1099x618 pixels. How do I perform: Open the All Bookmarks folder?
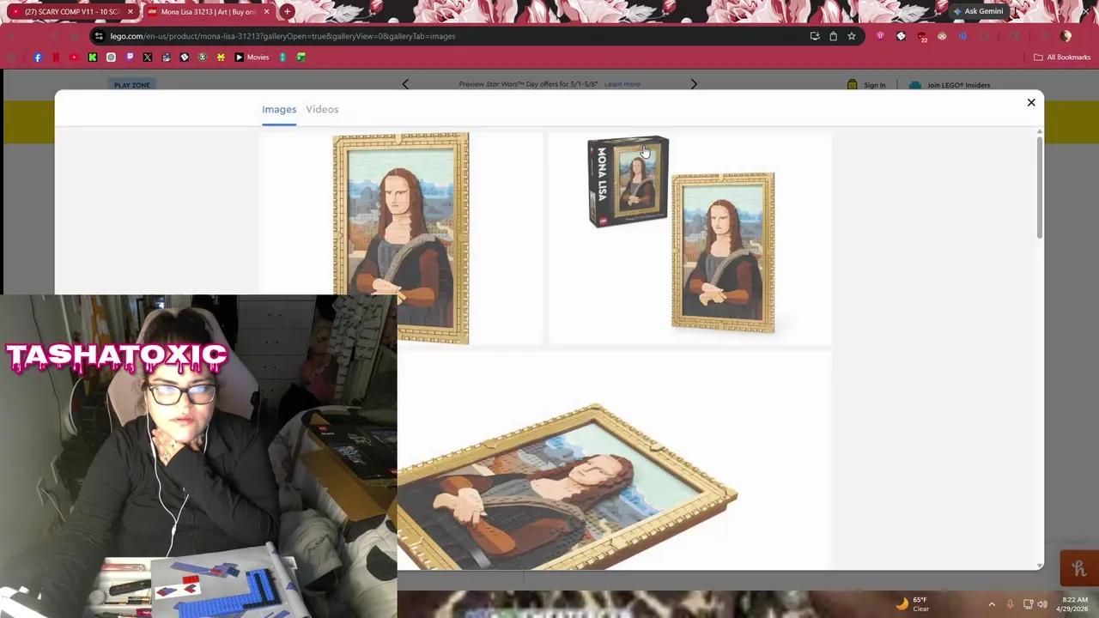coord(1062,58)
